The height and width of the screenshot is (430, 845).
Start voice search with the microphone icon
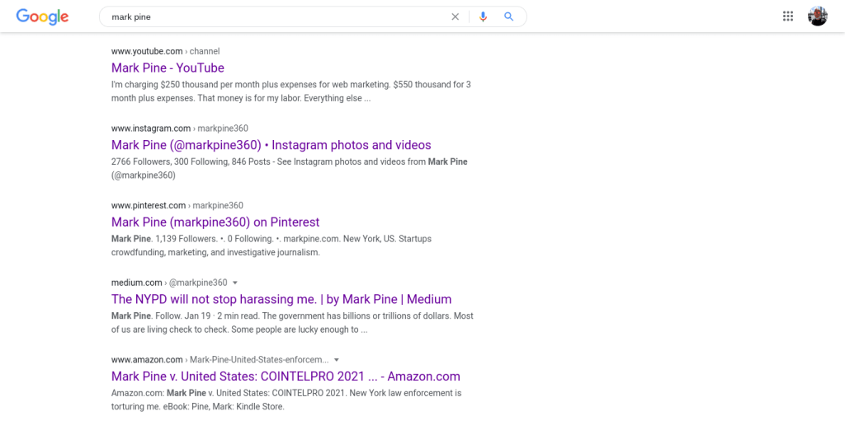(483, 16)
